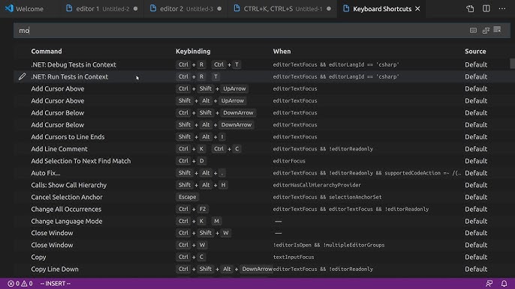This screenshot has width=515, height=289.
Task: Open the editor 2 Untitled-3 tab
Action: click(185, 9)
